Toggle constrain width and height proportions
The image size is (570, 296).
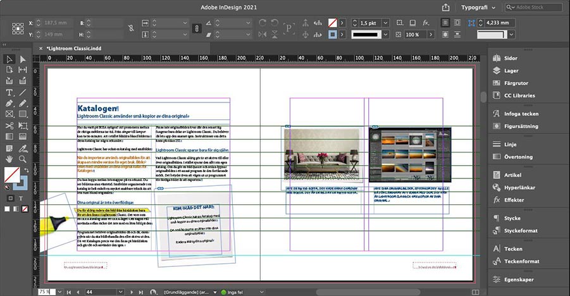131,28
